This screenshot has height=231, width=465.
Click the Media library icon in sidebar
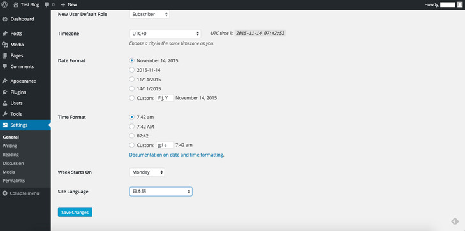[x=4, y=45]
